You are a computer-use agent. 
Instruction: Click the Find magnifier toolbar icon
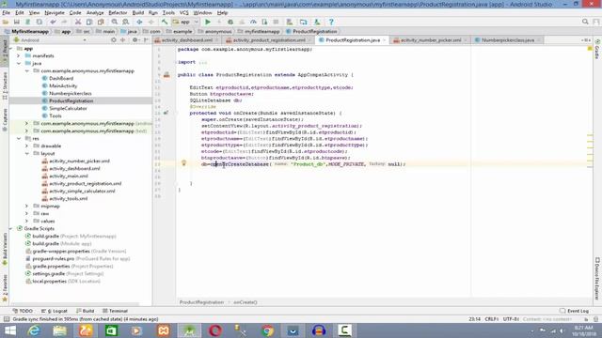click(x=115, y=23)
